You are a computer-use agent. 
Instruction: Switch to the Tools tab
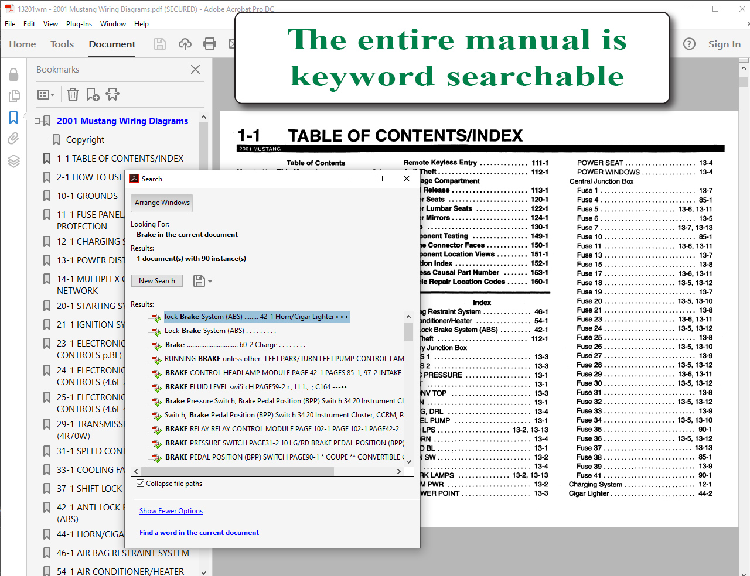click(x=62, y=44)
